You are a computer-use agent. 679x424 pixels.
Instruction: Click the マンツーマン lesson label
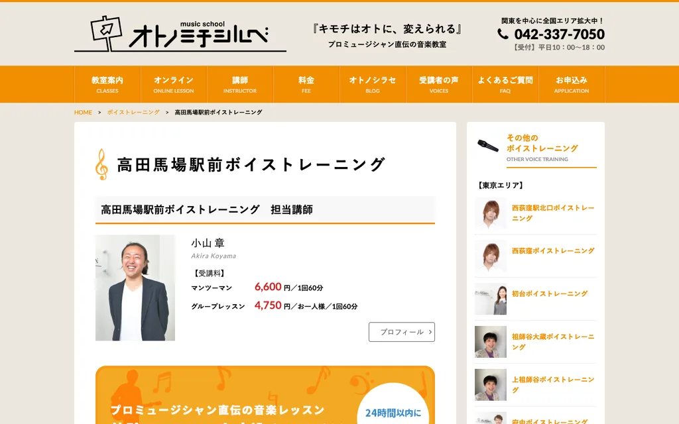coord(212,288)
